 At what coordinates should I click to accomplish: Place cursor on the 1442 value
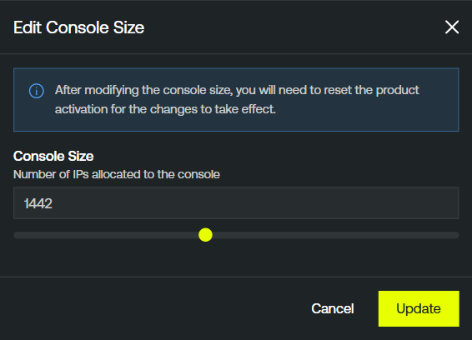[38, 203]
